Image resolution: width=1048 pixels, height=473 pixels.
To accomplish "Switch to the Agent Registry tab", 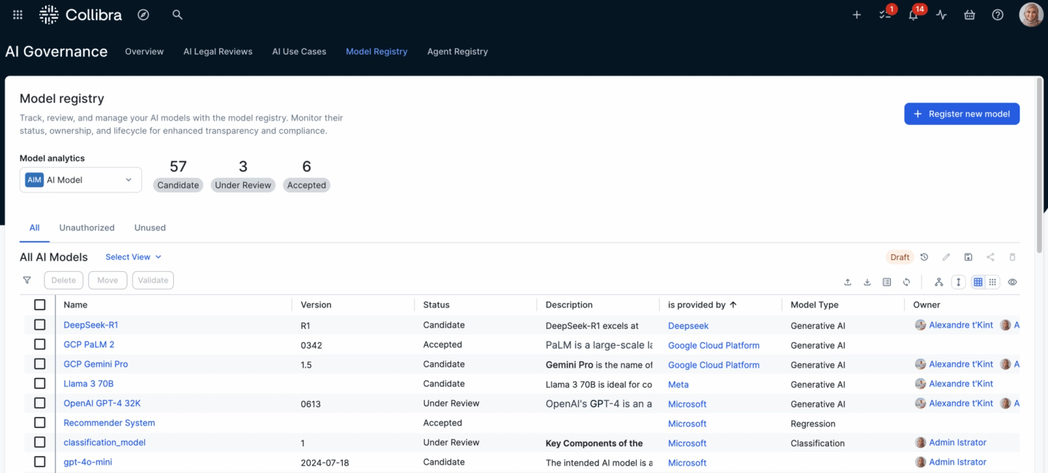I will [457, 51].
